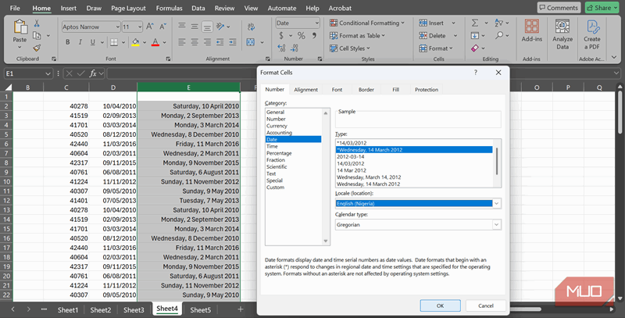
Task: Switch to the Fill tab in Format Cells
Action: pos(395,90)
